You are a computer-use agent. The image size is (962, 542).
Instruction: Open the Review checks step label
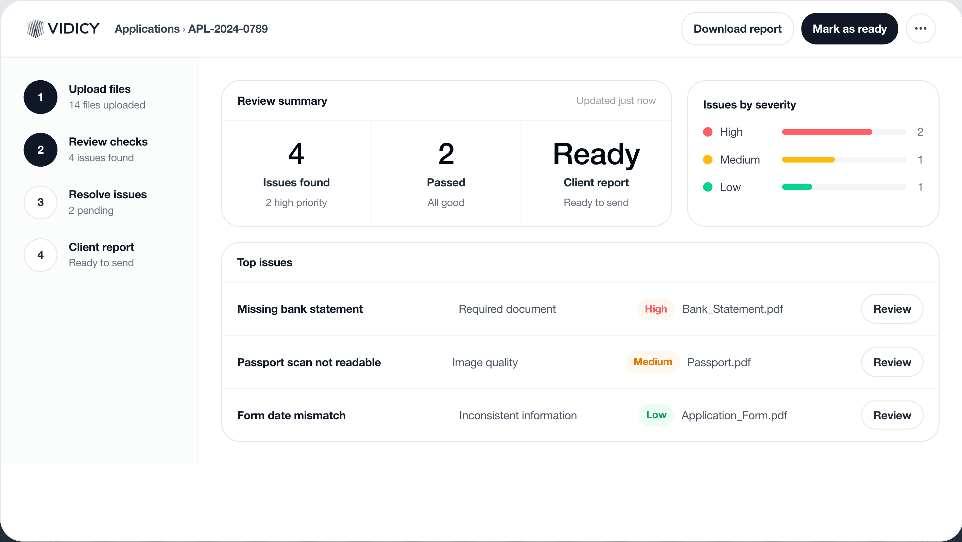108,142
